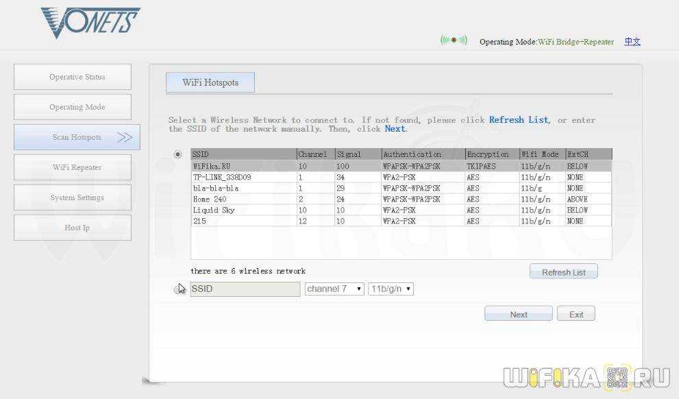This screenshot has width=679, height=399.
Task: Open the channel 7 dropdown
Action: 334,289
